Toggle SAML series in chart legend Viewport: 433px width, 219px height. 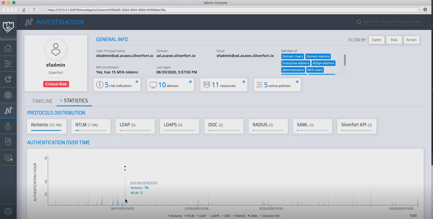coord(253,216)
